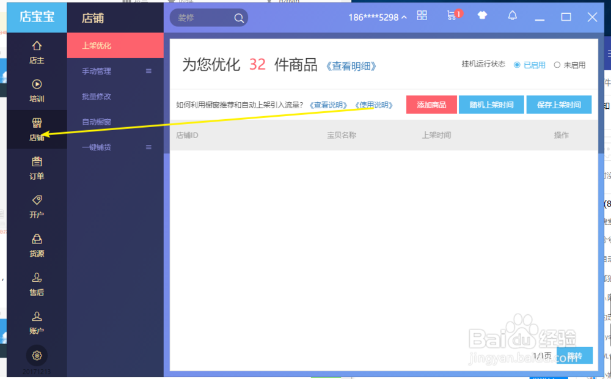Click the 随机上架时间 button
This screenshot has height=379, width=611.
491,105
